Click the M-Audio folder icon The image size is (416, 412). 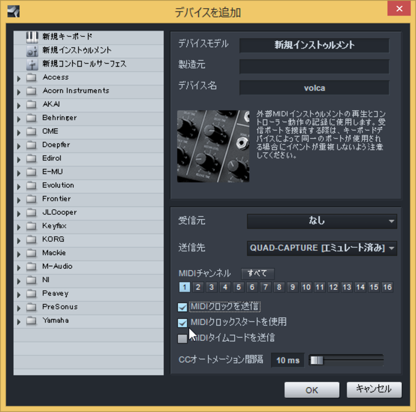pyautogui.click(x=32, y=267)
